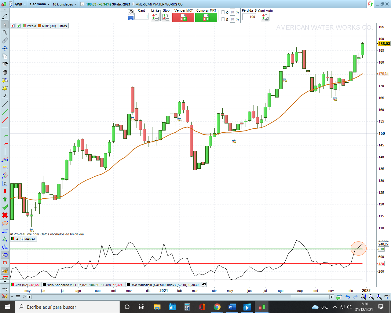Click the horizontal time scrollbar thumb

pos(310,297)
